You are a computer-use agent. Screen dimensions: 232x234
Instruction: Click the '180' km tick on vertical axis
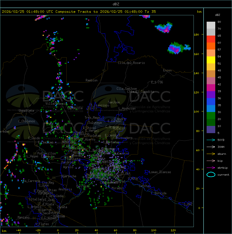coord(196,35)
